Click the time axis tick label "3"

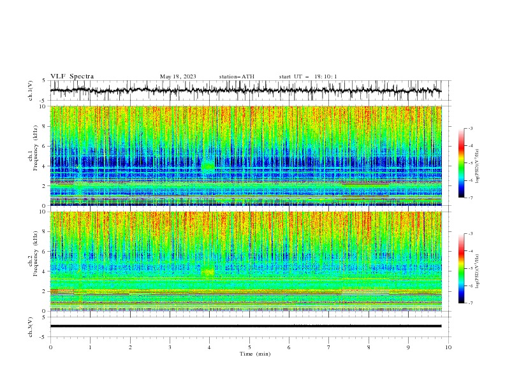[x=170, y=347]
